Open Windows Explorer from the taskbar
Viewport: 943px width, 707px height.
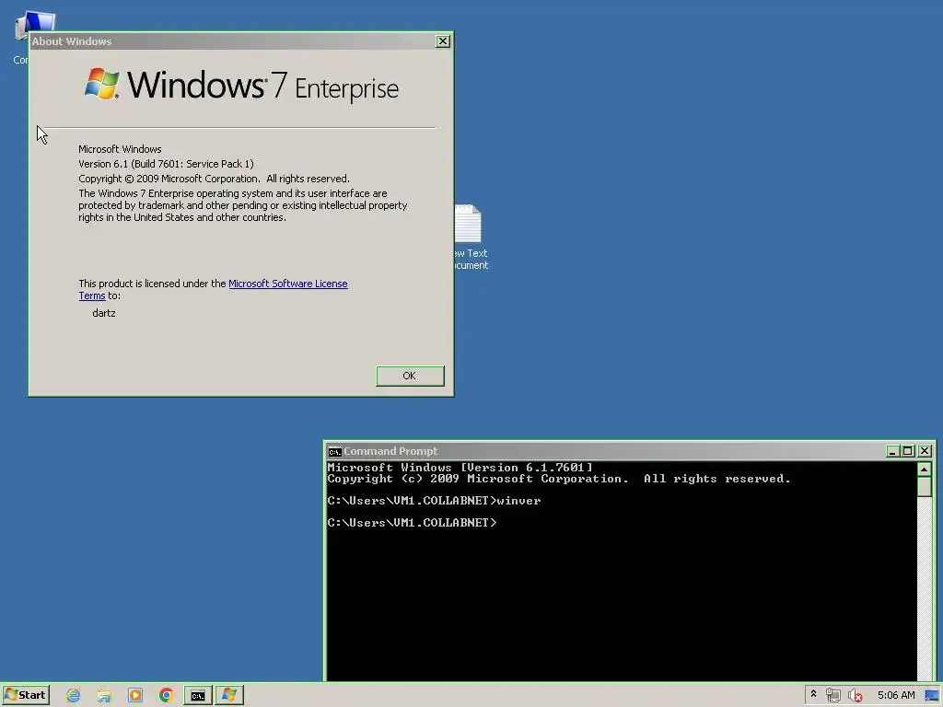tap(104, 696)
